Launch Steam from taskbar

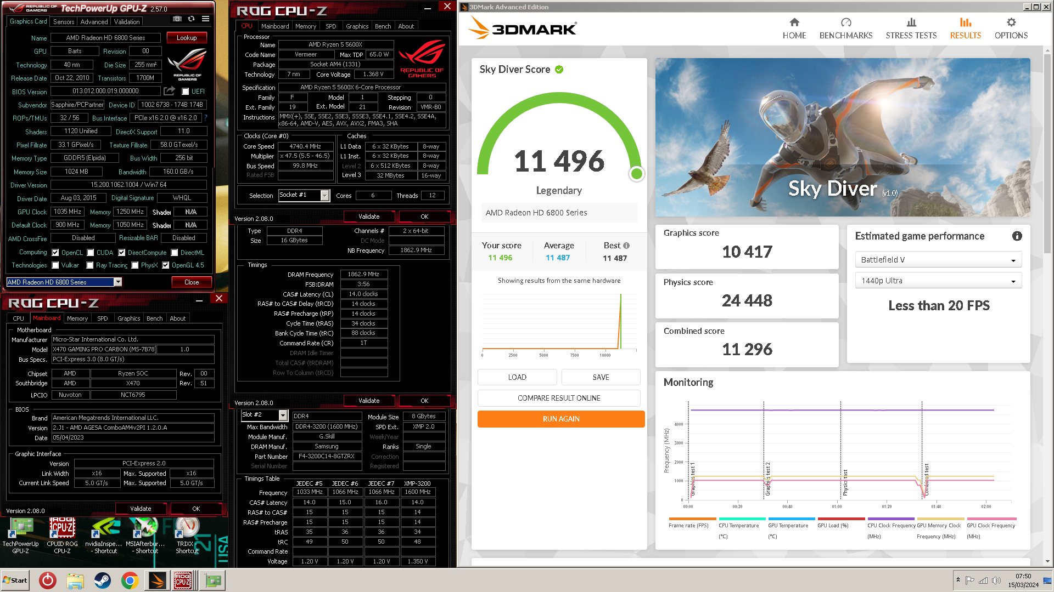(x=103, y=580)
